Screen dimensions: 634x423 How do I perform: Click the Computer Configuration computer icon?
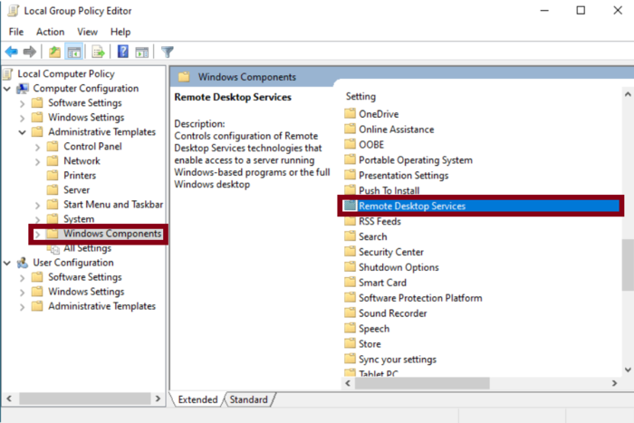pos(24,89)
